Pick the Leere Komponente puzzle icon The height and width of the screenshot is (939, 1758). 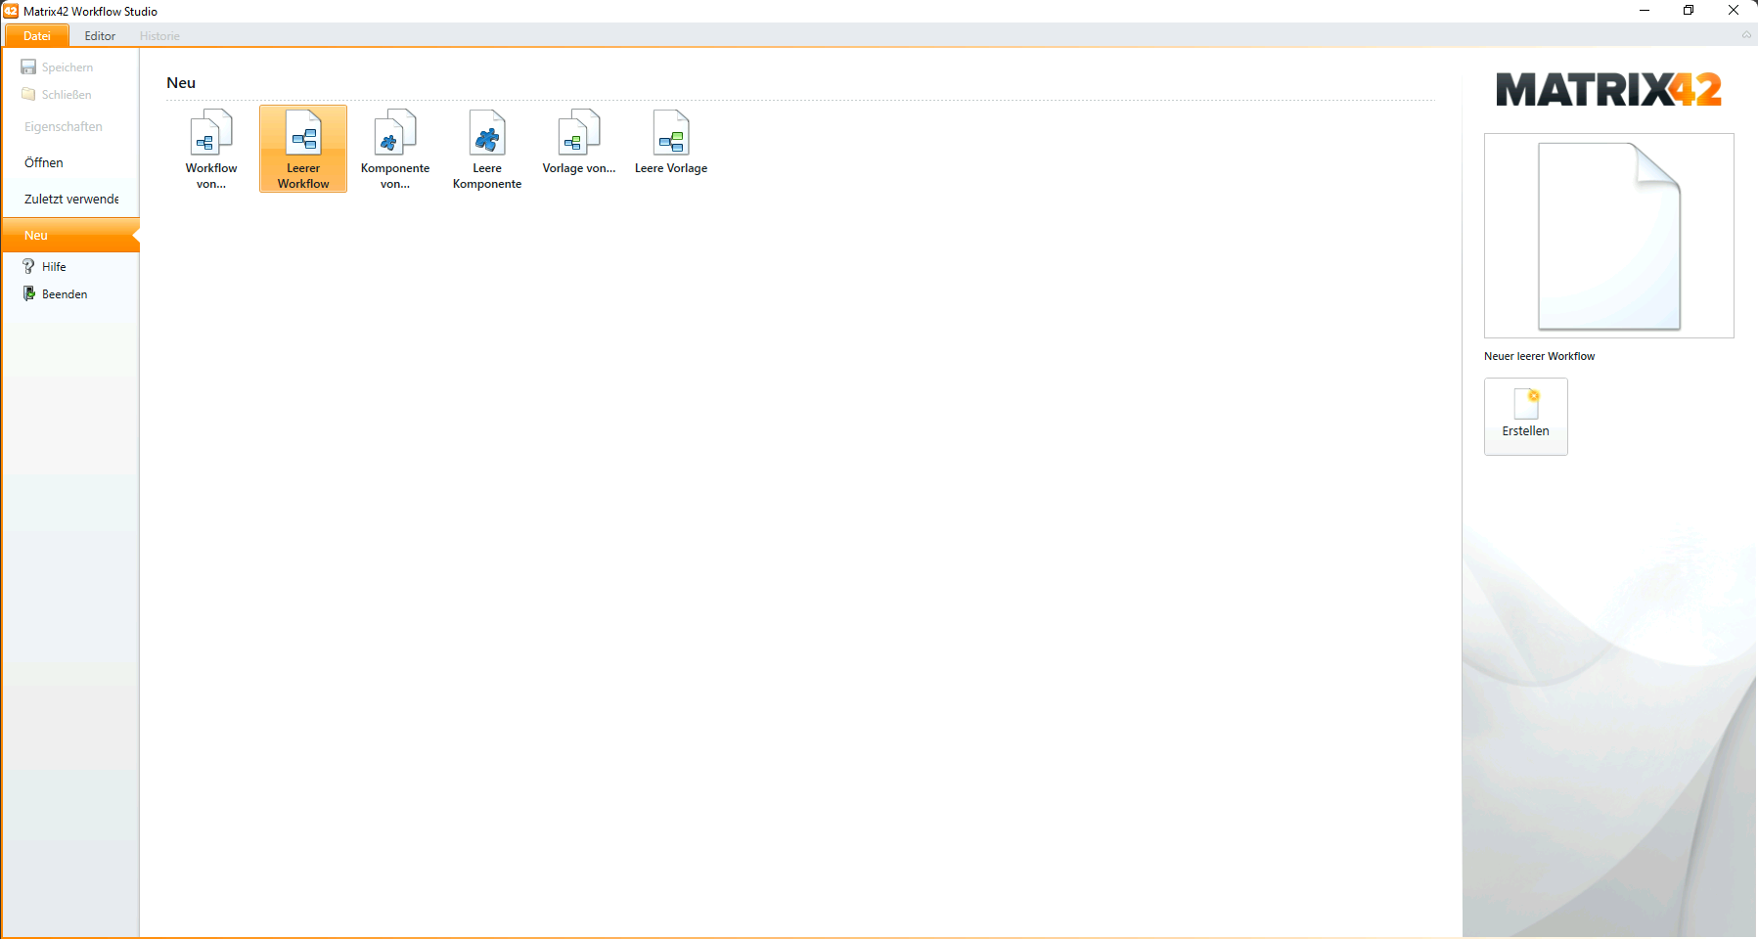(x=487, y=149)
